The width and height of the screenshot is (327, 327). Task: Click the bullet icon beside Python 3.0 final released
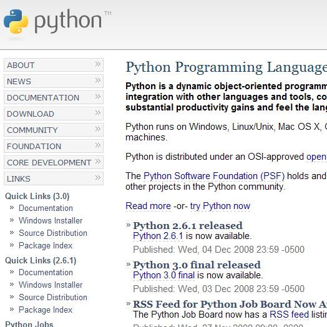tap(129, 265)
